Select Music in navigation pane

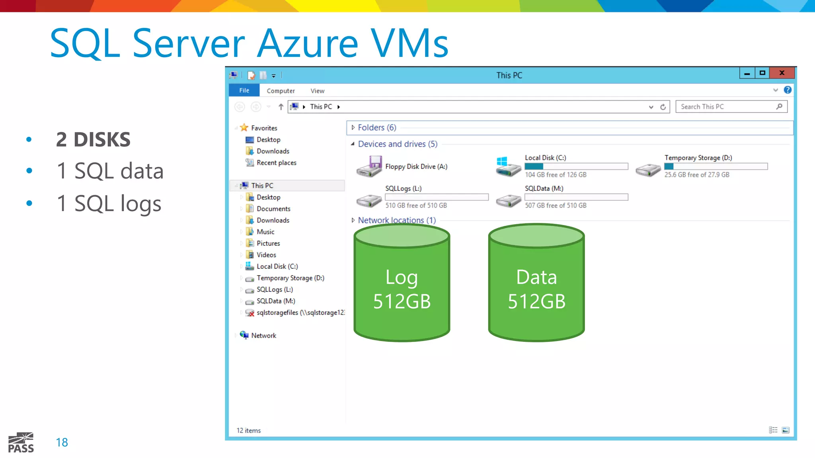coord(265,232)
